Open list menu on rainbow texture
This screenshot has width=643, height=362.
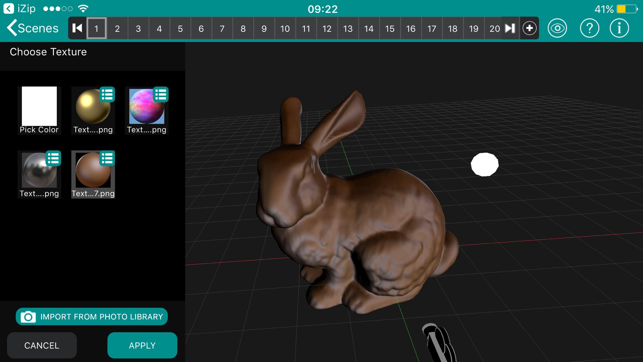point(161,95)
